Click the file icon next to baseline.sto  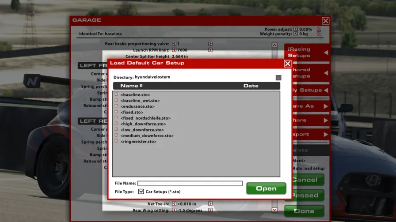pyautogui.click(x=116, y=94)
